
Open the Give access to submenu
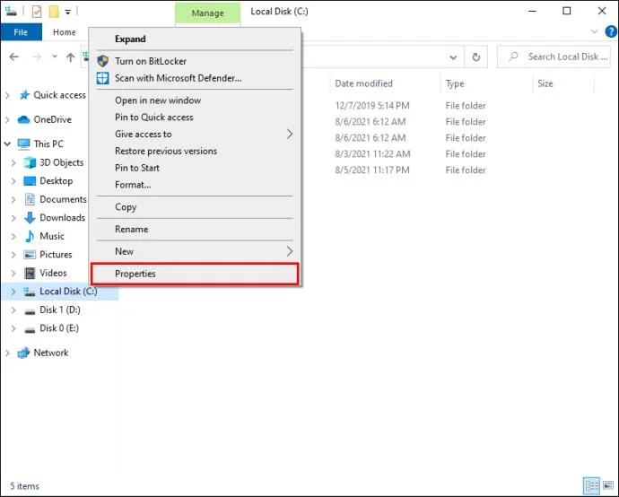[196, 135]
